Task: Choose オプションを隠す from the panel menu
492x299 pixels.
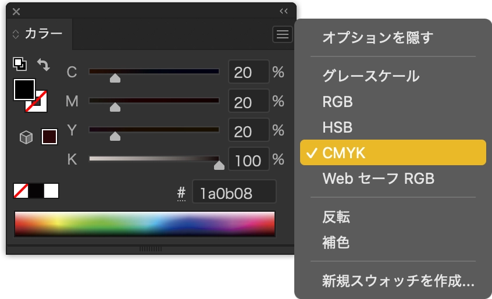Action: (x=378, y=38)
